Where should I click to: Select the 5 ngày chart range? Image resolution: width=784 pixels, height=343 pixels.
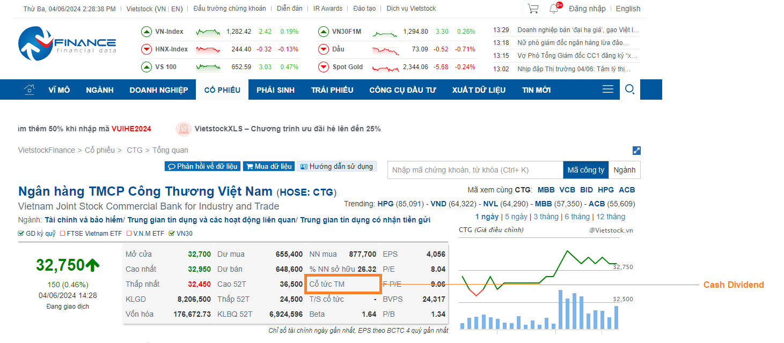coord(516,217)
